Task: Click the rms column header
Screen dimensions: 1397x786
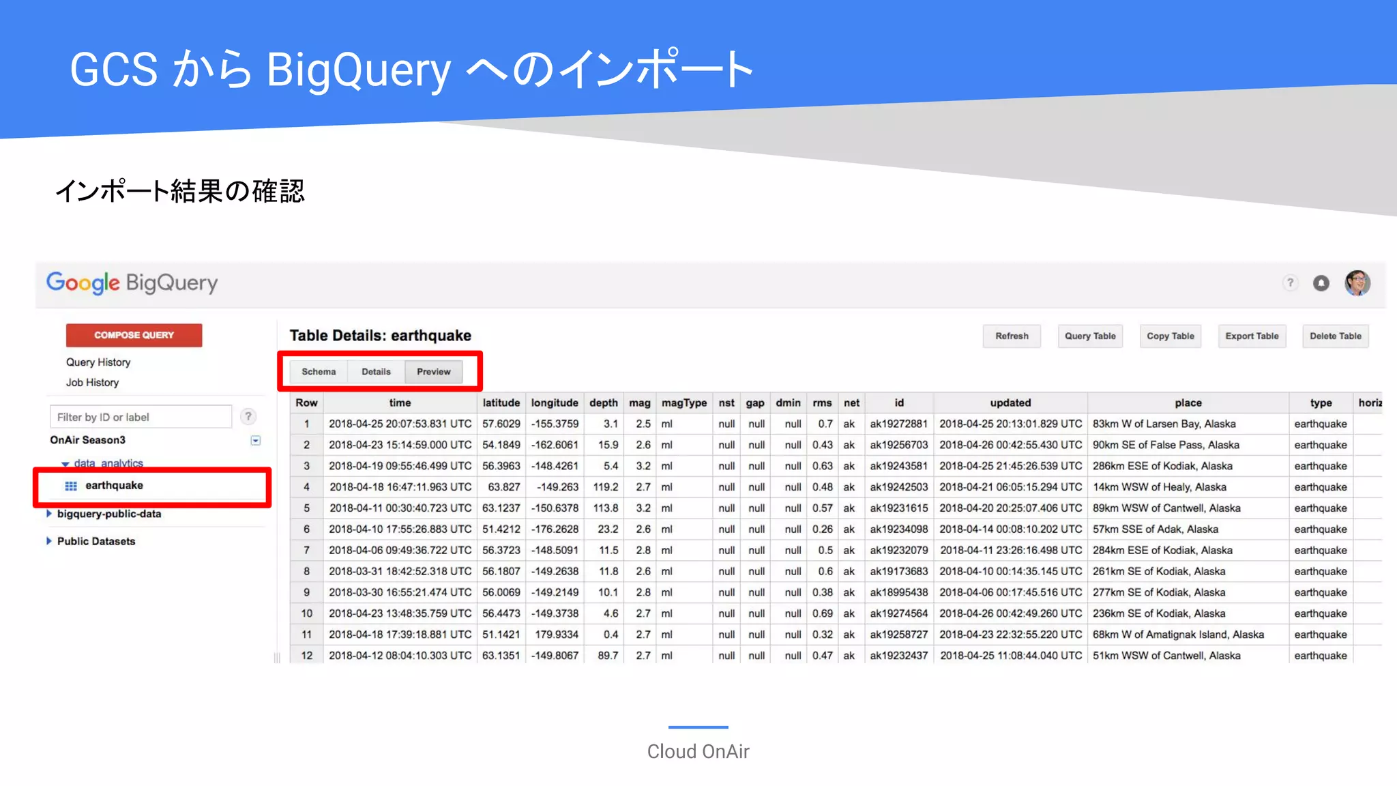Action: (x=822, y=403)
